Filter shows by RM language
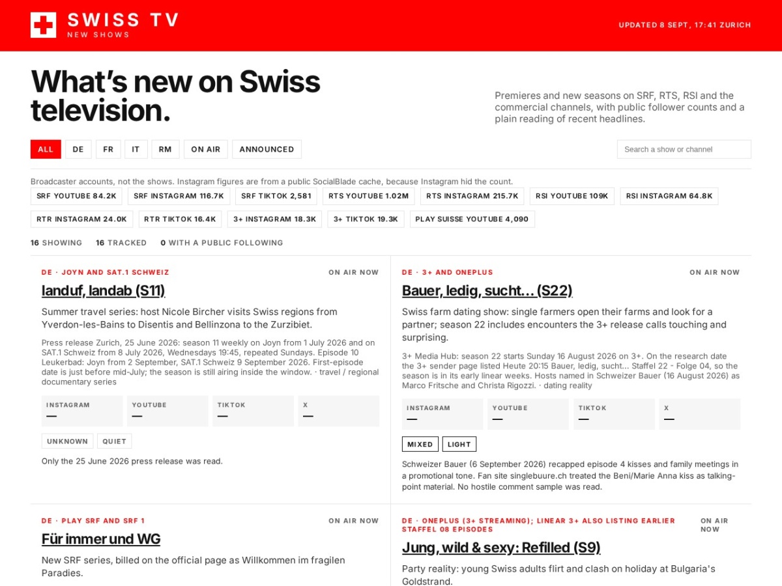 pos(166,149)
